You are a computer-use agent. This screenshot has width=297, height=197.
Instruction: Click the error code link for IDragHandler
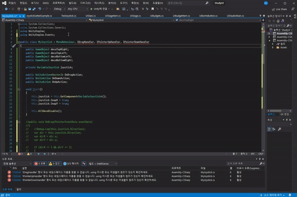(16, 172)
